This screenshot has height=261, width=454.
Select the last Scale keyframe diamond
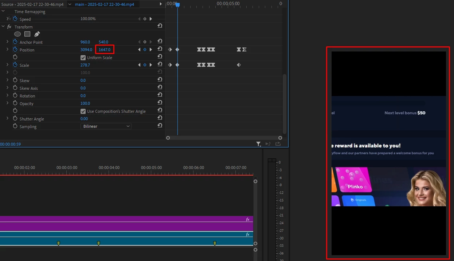(239, 65)
